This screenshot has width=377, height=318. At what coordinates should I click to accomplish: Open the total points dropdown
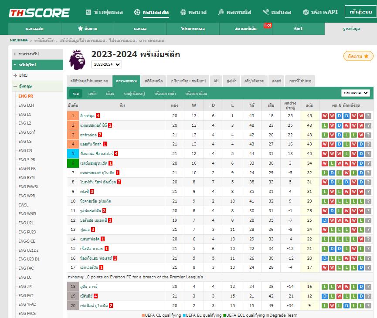click(x=356, y=93)
